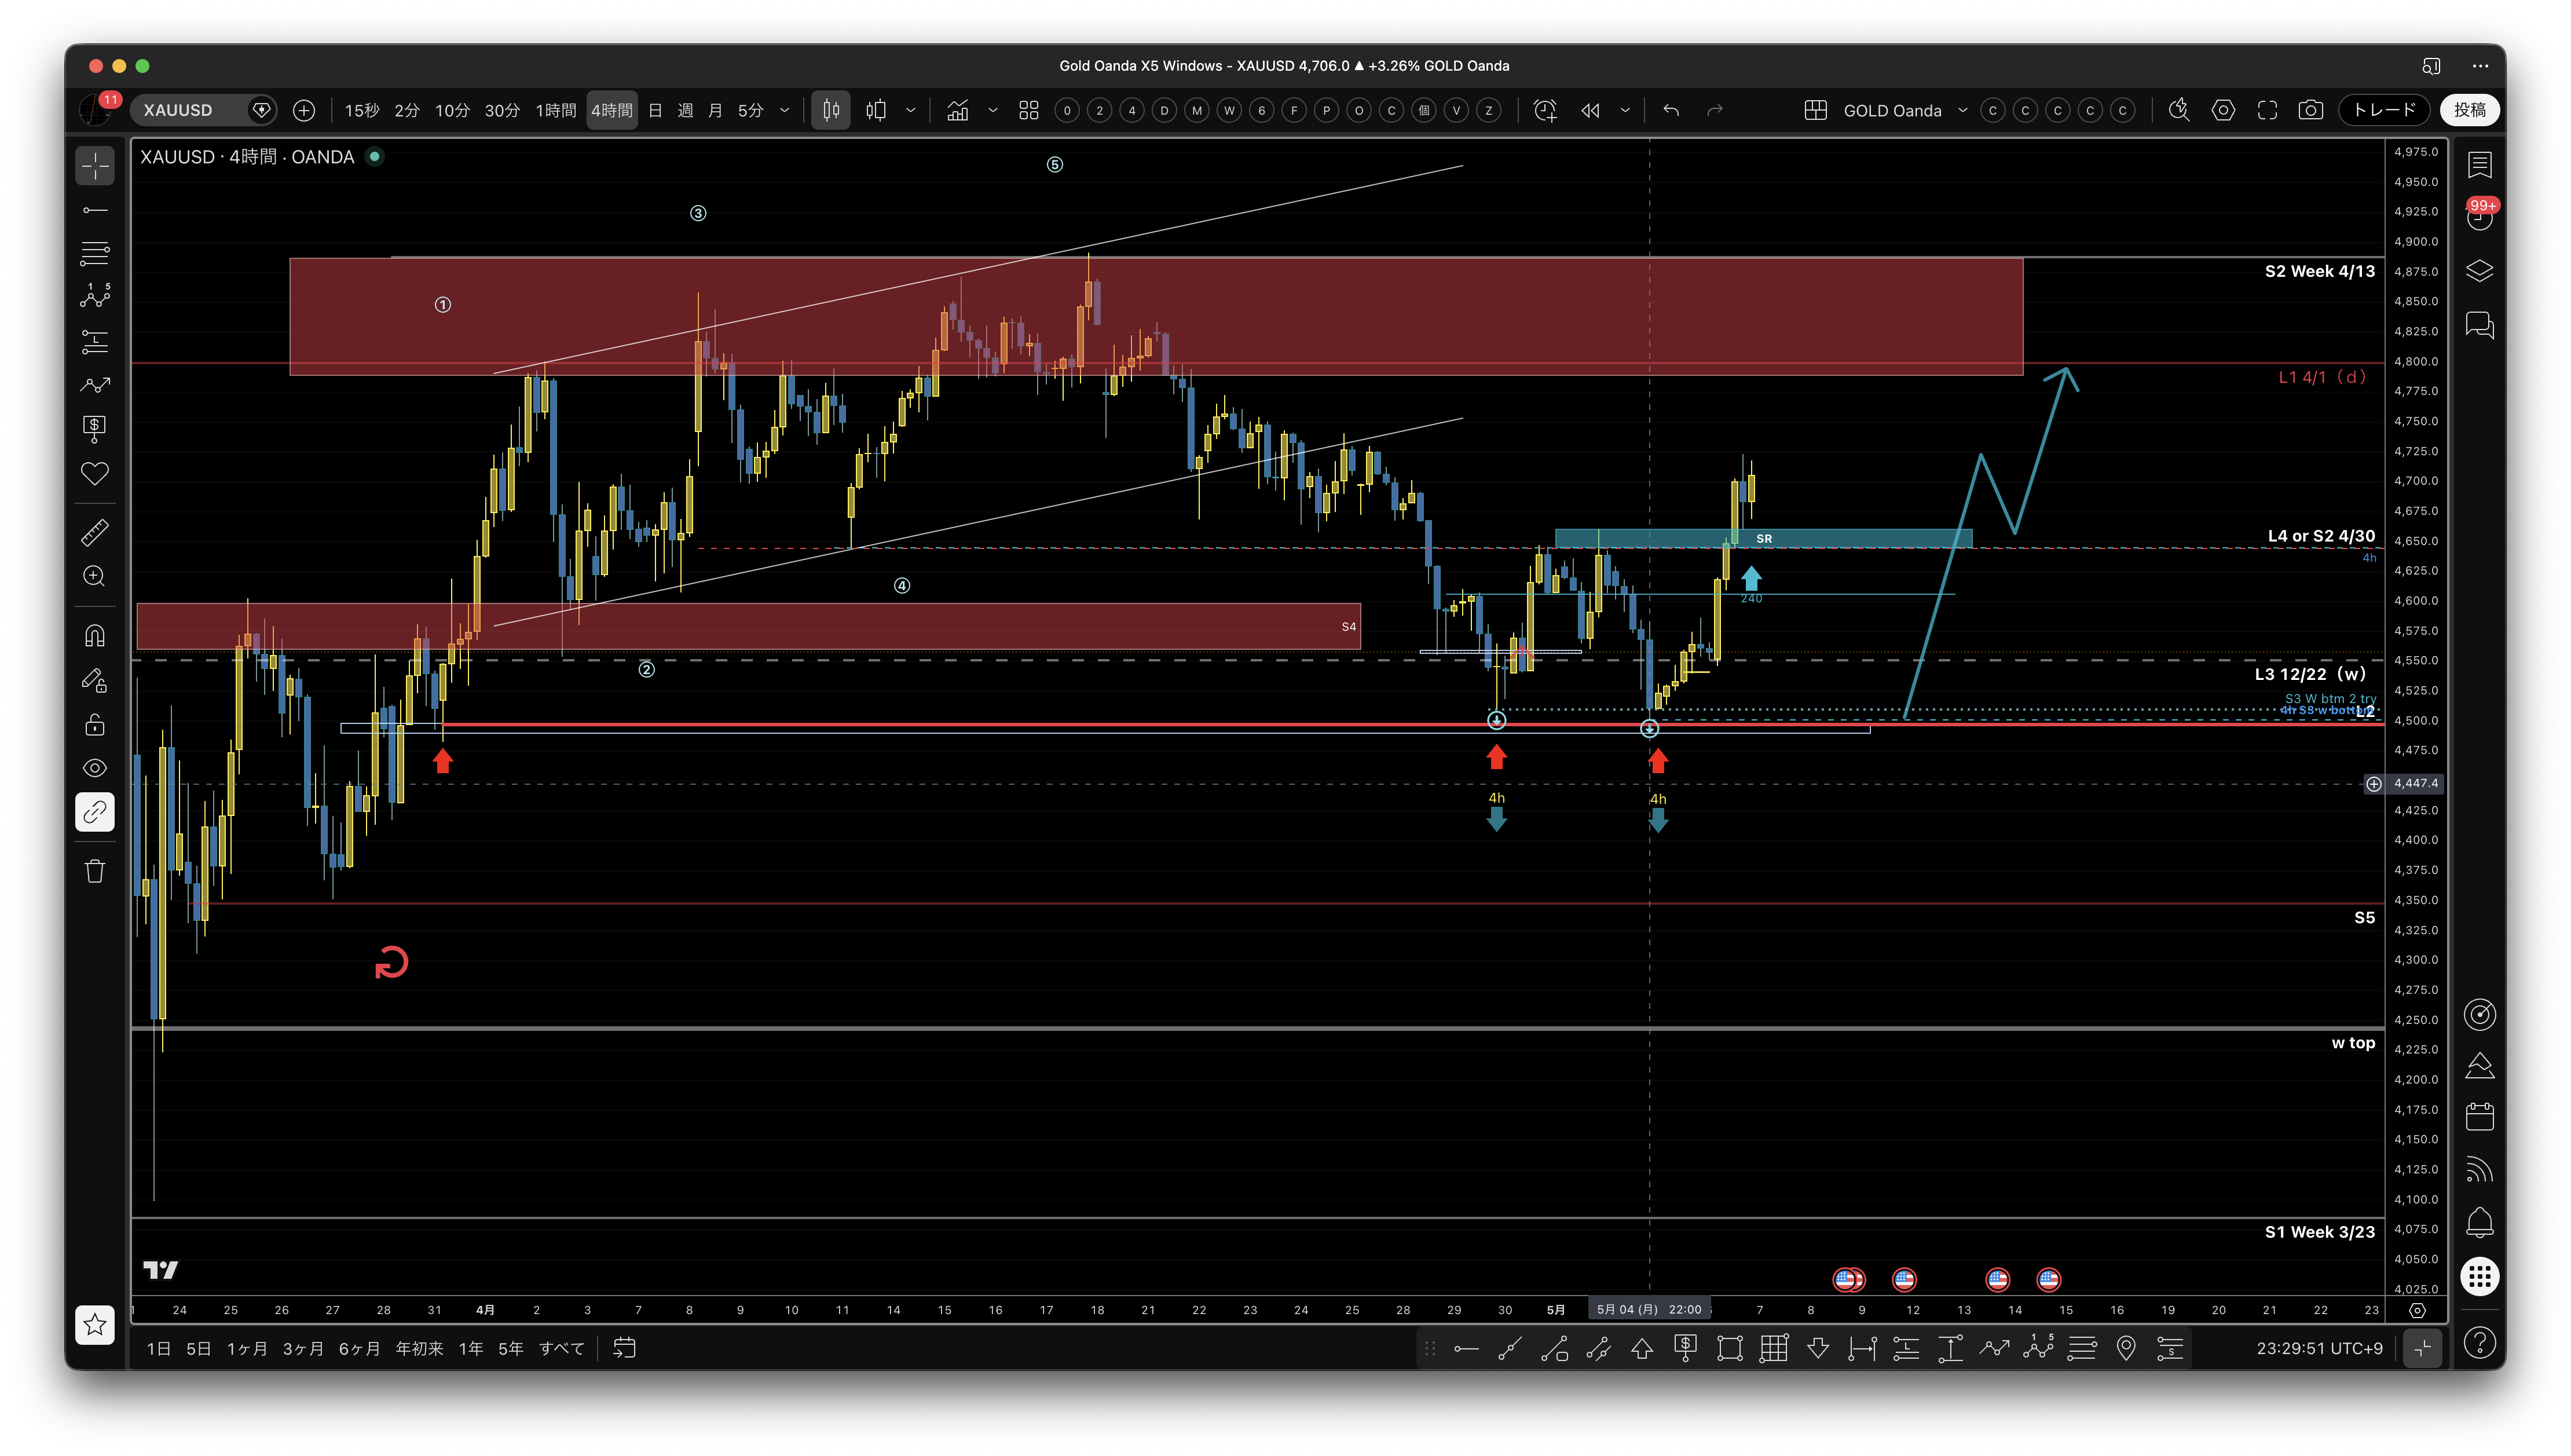Open the object tree layers panel
Screen dimensions: 2571x1456
(2480, 271)
